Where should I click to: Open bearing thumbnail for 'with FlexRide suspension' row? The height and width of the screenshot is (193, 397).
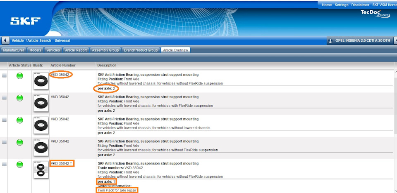click(41, 103)
